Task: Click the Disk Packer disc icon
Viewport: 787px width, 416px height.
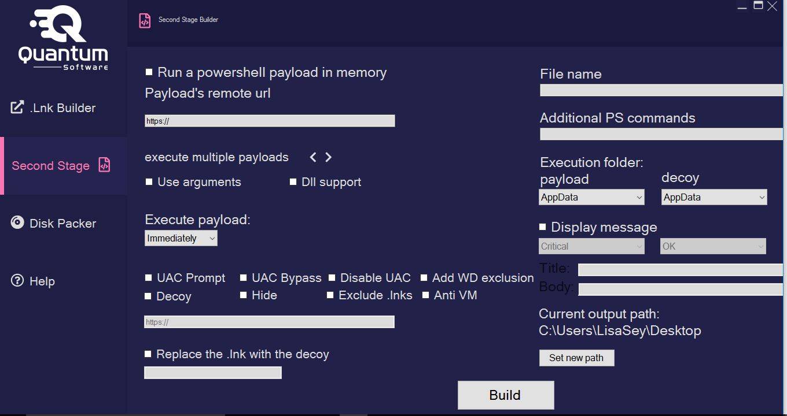Action: coord(17,222)
